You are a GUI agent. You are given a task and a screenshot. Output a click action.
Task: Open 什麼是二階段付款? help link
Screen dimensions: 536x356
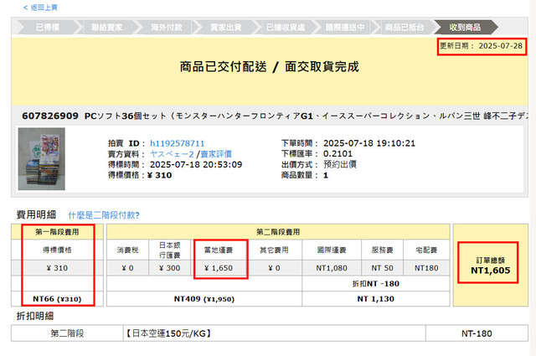click(104, 215)
